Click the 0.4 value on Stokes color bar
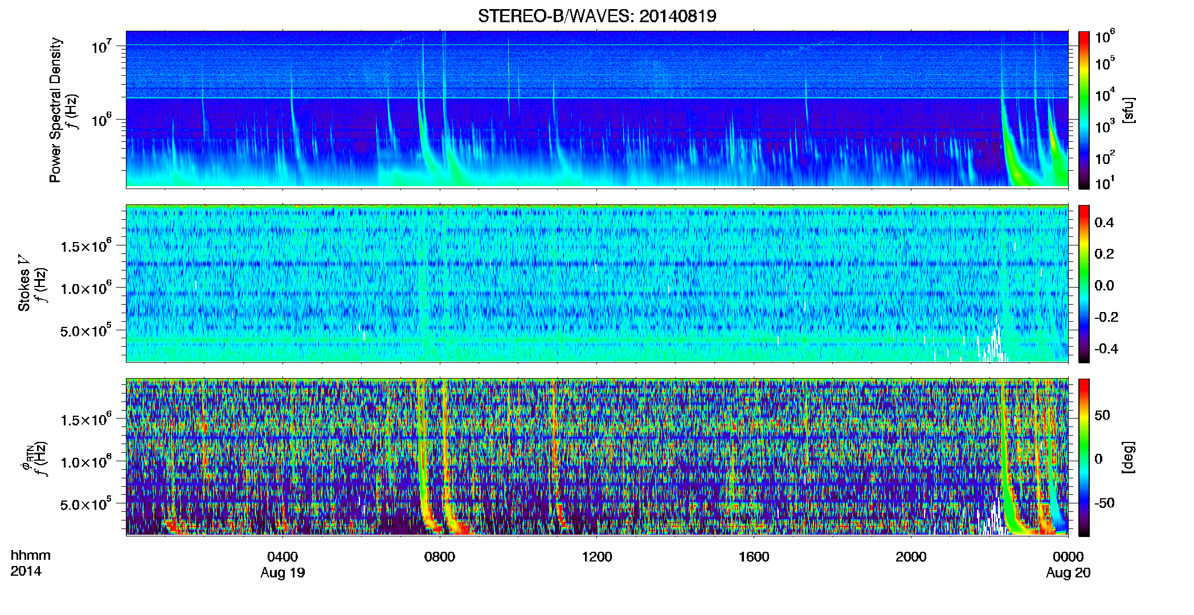This screenshot has width=1194, height=615. pyautogui.click(x=1104, y=223)
